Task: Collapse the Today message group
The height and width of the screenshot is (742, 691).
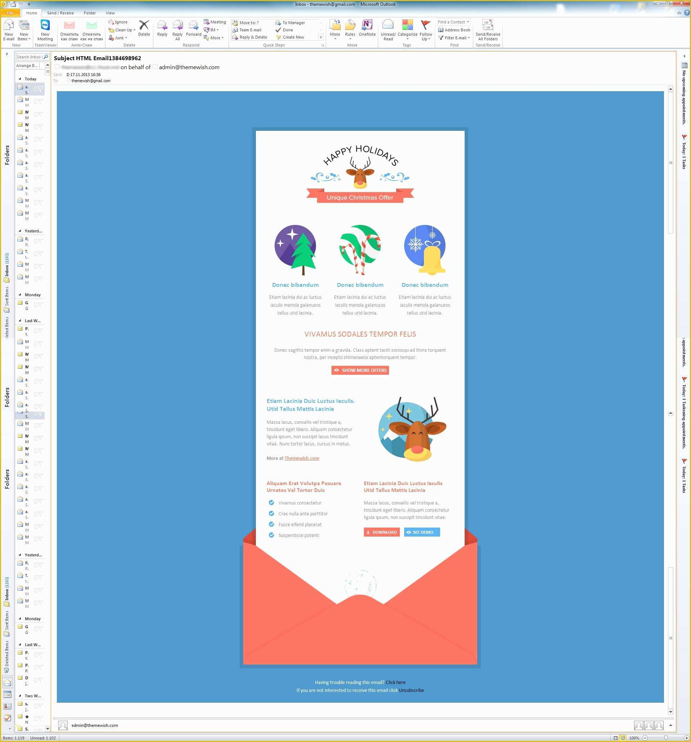Action: coord(20,79)
